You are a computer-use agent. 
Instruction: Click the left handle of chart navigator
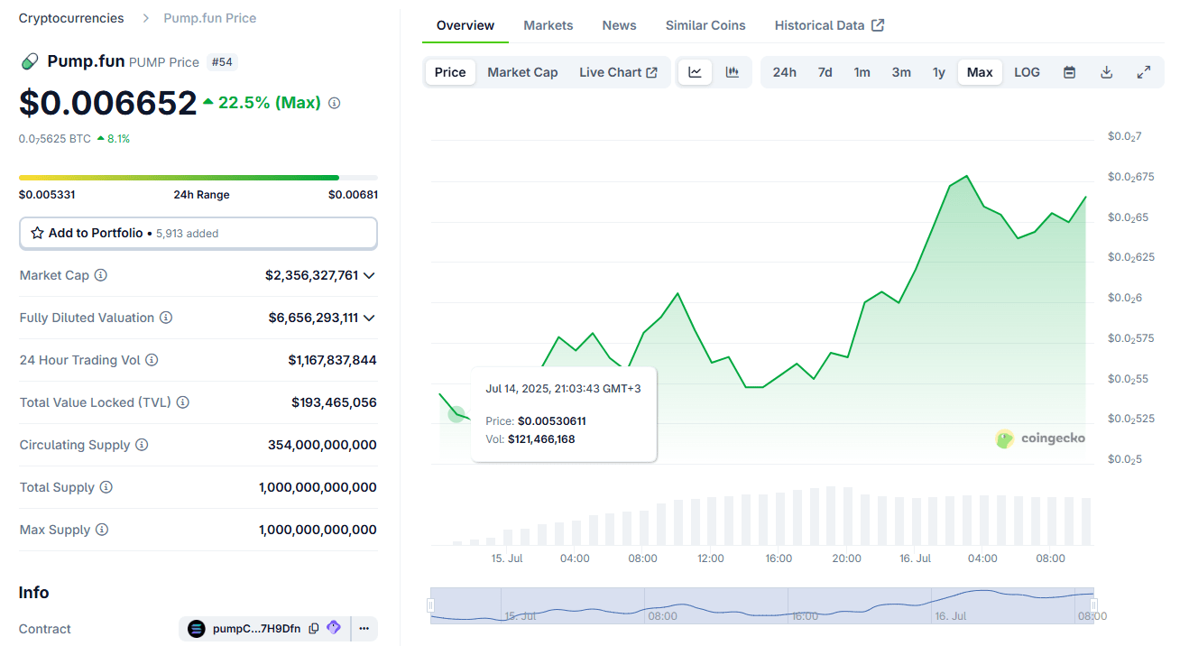coord(431,605)
